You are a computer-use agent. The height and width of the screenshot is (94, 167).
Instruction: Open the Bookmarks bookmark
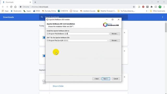(16, 11)
